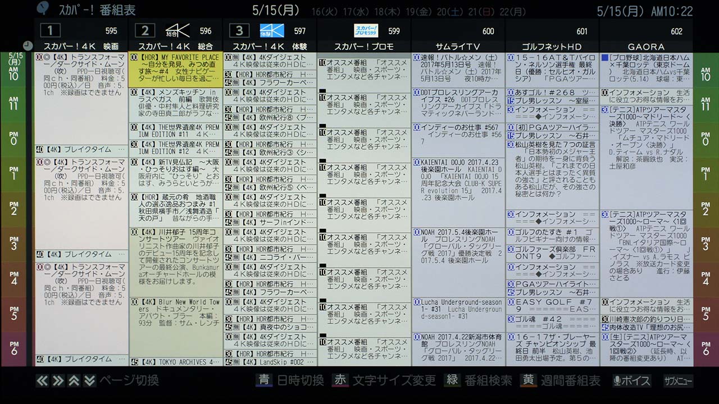The image size is (719, 404).
Task: Select the スカパー!プロモ599 channel logo
Action: [366, 30]
